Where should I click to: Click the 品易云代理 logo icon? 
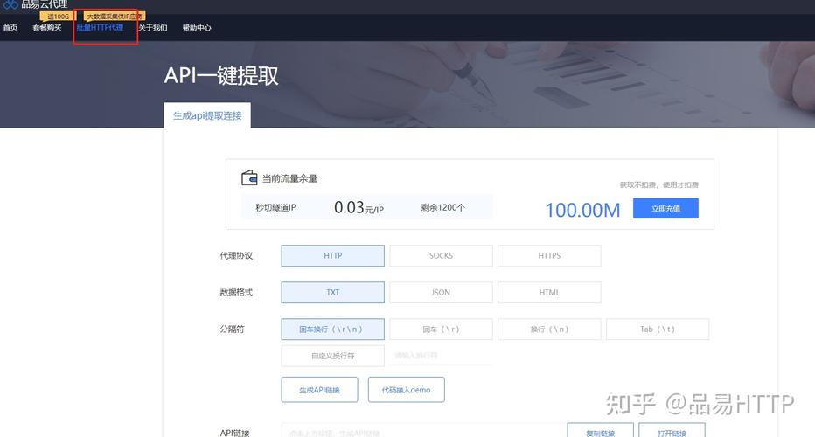point(10,4)
